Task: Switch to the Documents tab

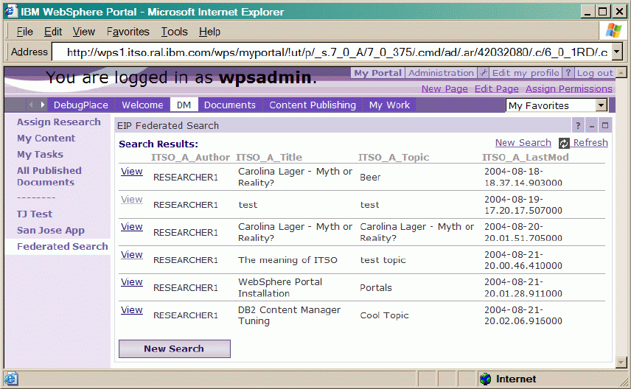Action: 229,105
